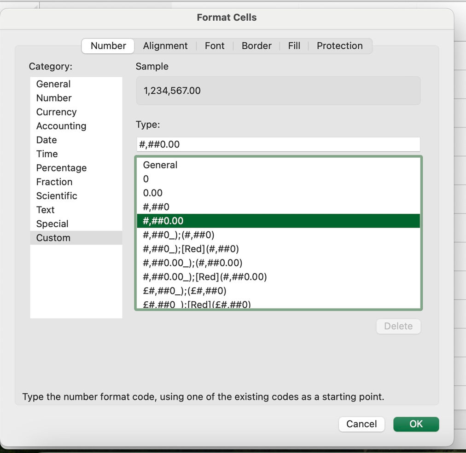Select the Currency category

pos(56,112)
